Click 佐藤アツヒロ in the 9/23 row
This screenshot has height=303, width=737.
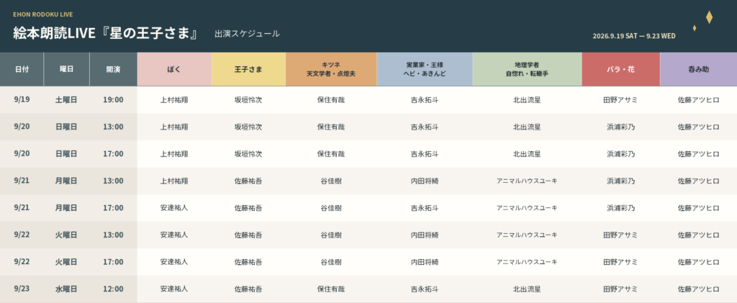click(698, 289)
